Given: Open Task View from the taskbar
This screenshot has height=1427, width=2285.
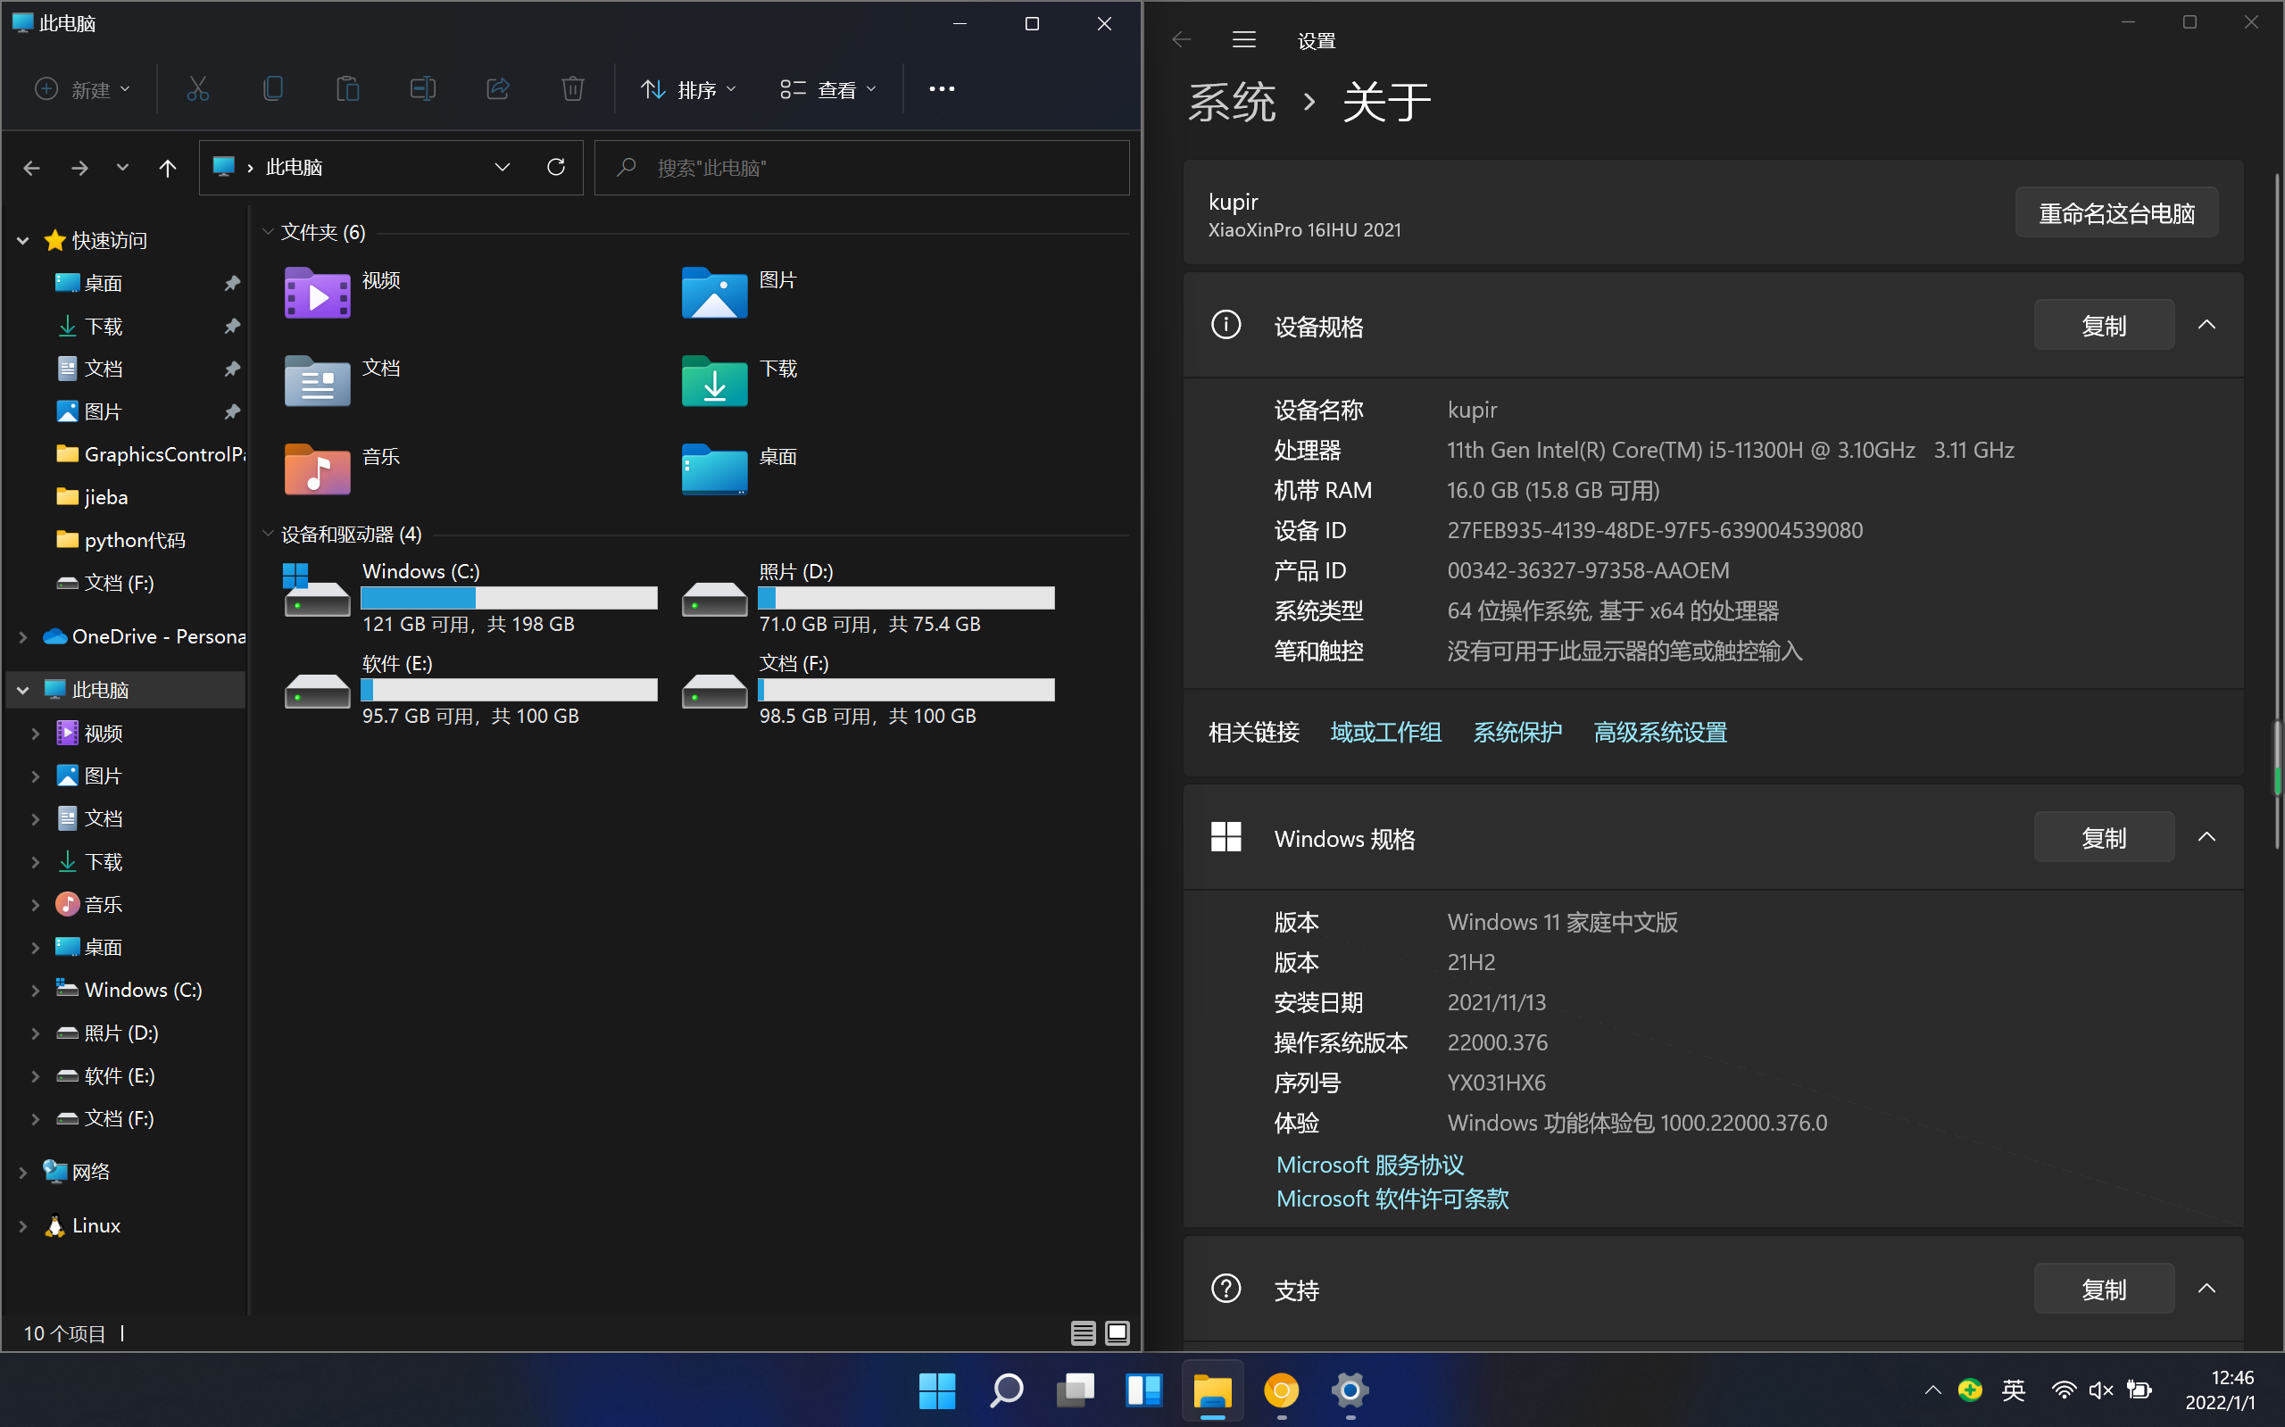Looking at the screenshot, I should click(1075, 1390).
